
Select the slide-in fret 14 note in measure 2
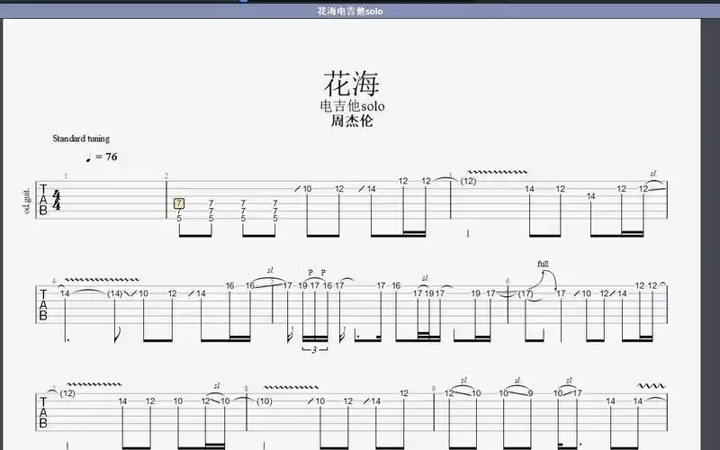pos(371,189)
